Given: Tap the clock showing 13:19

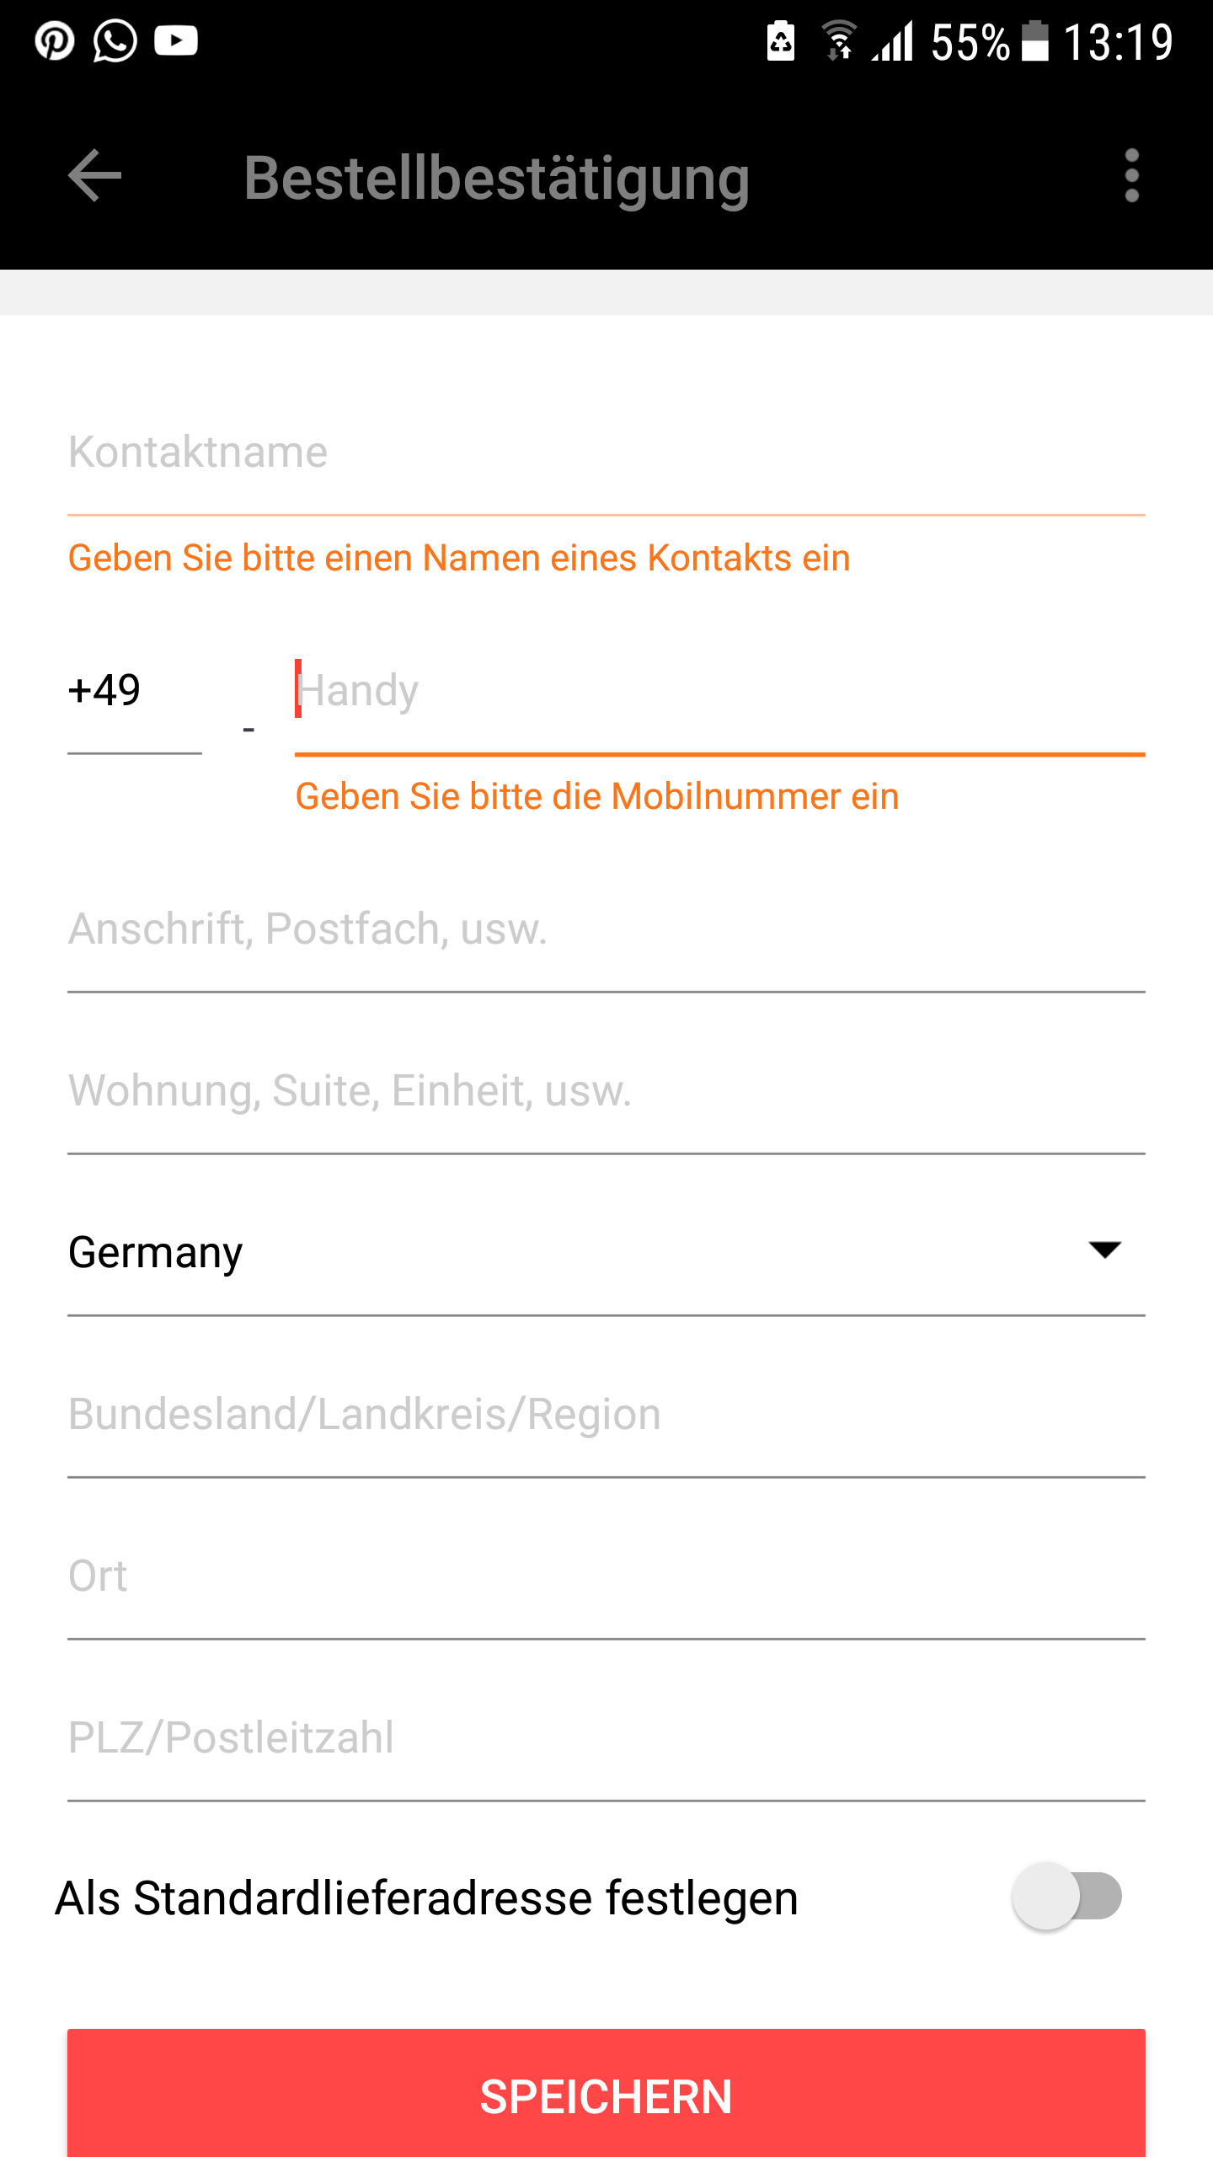Looking at the screenshot, I should click(x=1117, y=40).
